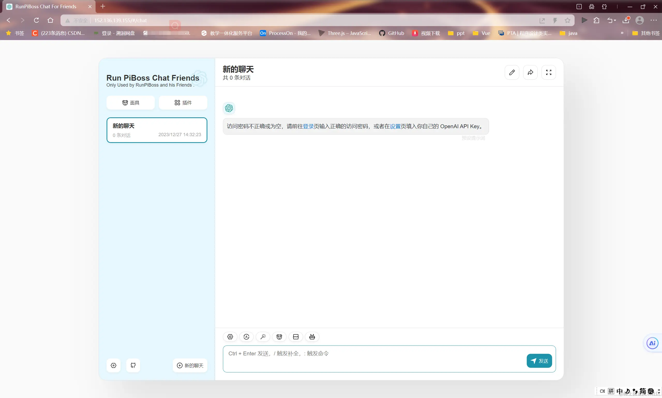This screenshot has height=398, width=662.
Task: Click the auto theme 'A' icon
Action: (x=246, y=337)
